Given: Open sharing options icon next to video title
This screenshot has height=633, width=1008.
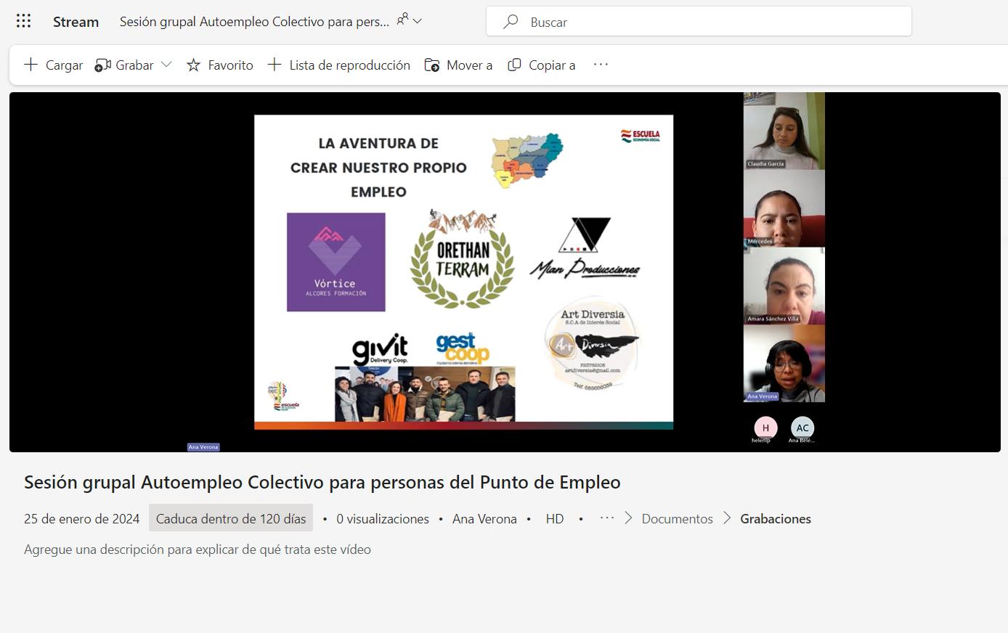Looking at the screenshot, I should coord(402,20).
